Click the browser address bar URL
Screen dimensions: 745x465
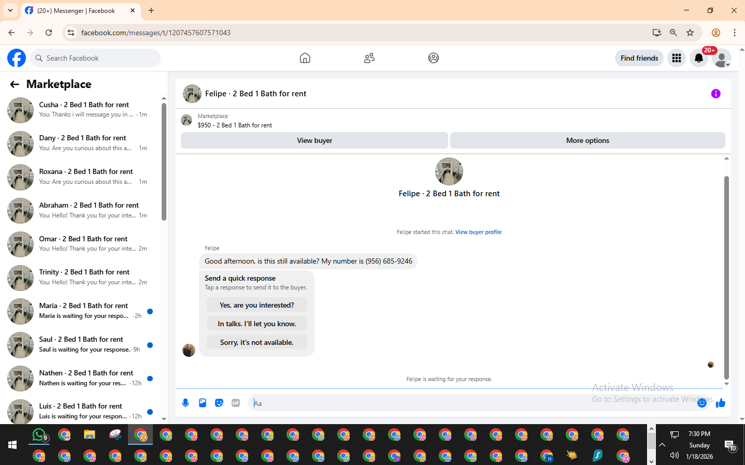(x=156, y=33)
